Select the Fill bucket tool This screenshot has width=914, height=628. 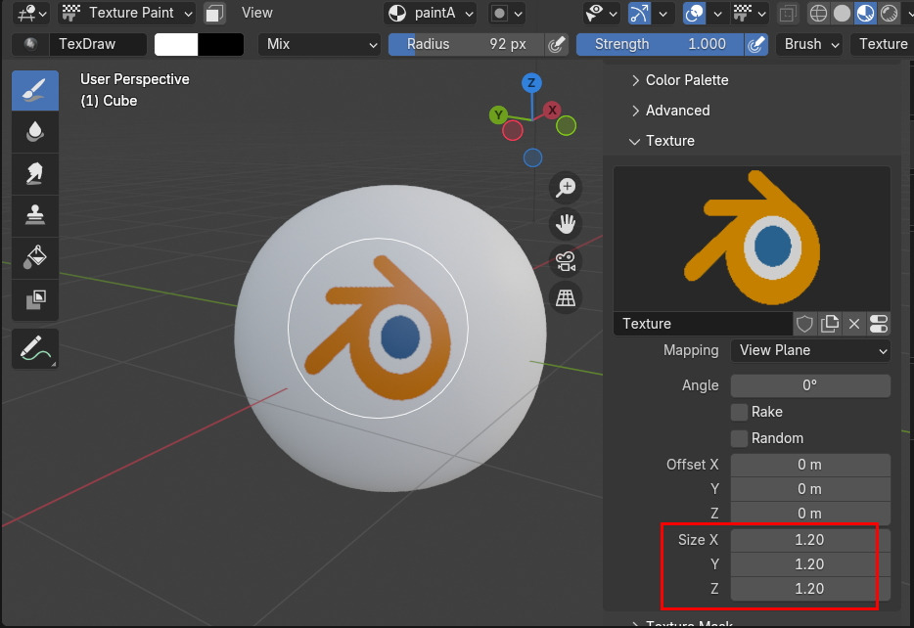click(x=35, y=257)
